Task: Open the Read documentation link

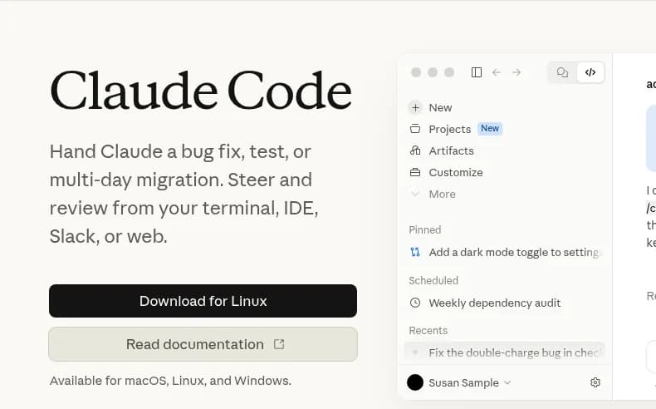Action: pyautogui.click(x=203, y=344)
